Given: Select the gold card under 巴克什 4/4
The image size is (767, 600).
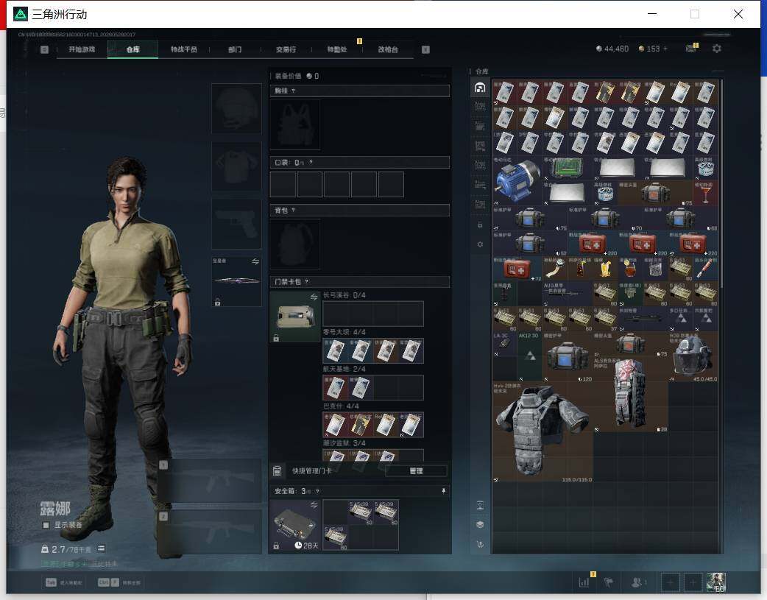Looking at the screenshot, I should pyautogui.click(x=361, y=424).
